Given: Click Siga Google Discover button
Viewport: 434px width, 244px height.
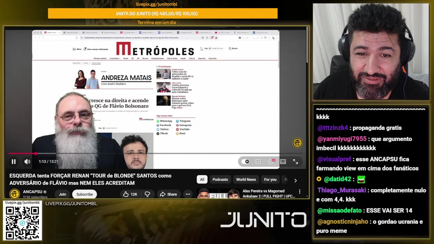Looking at the screenshot, I should point(214,48).
